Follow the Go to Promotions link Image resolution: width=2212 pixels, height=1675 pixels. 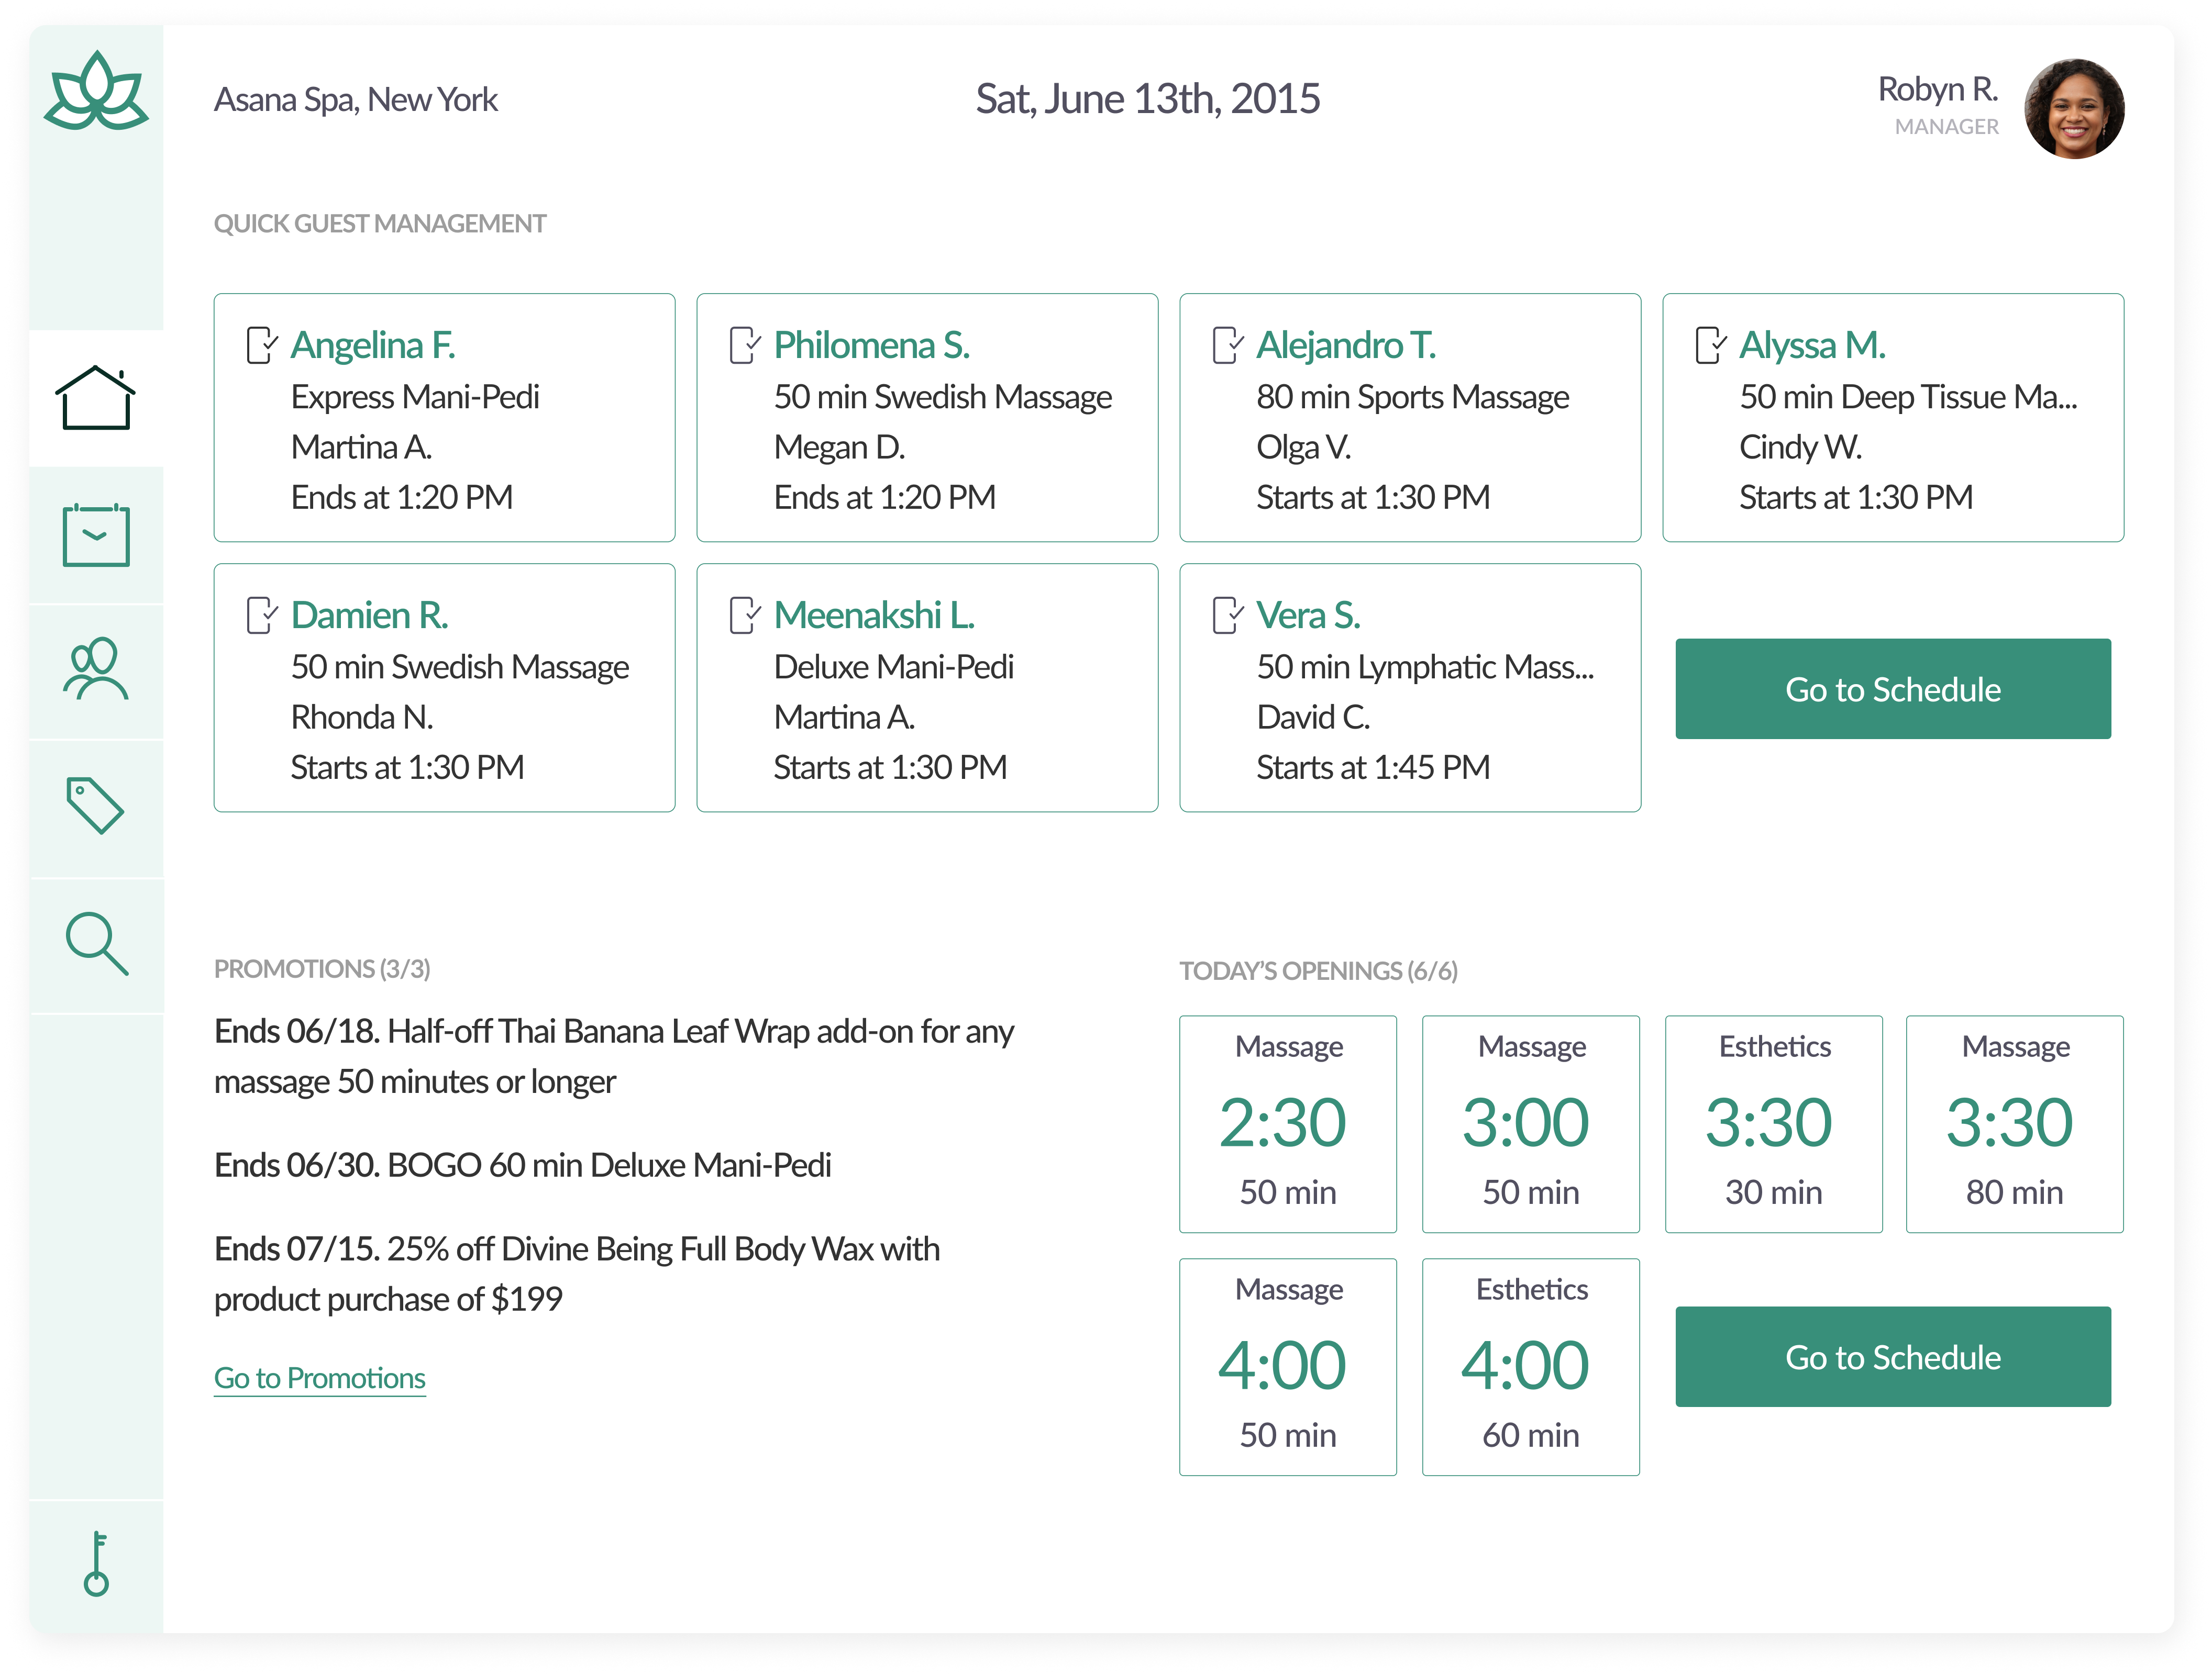point(320,1378)
